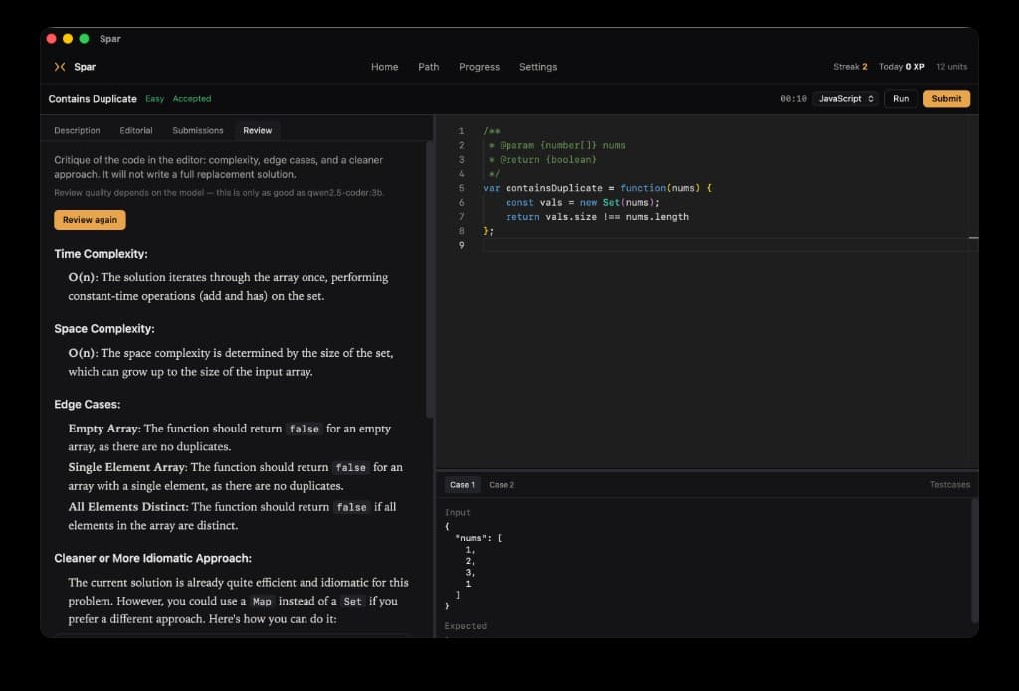This screenshot has height=691, width=1019.
Task: Click the 00:10 timer
Action: pos(793,99)
